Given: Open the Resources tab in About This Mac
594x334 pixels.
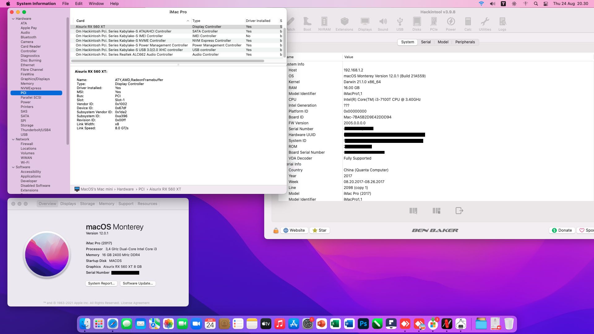Looking at the screenshot, I should pyautogui.click(x=147, y=204).
